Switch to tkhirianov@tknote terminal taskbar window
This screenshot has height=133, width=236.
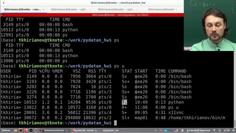coord(55,130)
